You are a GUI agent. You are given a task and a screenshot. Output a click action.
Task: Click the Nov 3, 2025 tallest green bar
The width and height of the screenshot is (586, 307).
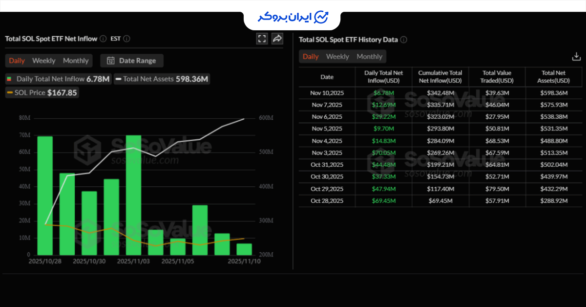133,195
